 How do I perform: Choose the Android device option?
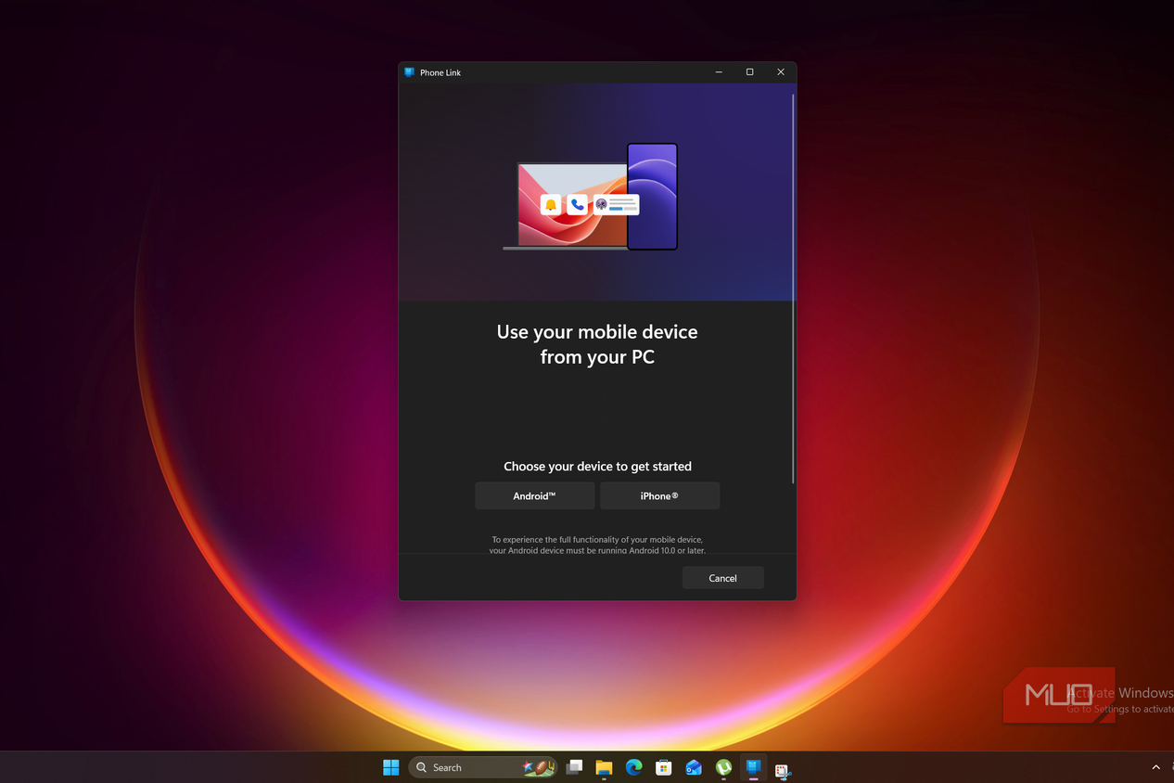pos(534,495)
